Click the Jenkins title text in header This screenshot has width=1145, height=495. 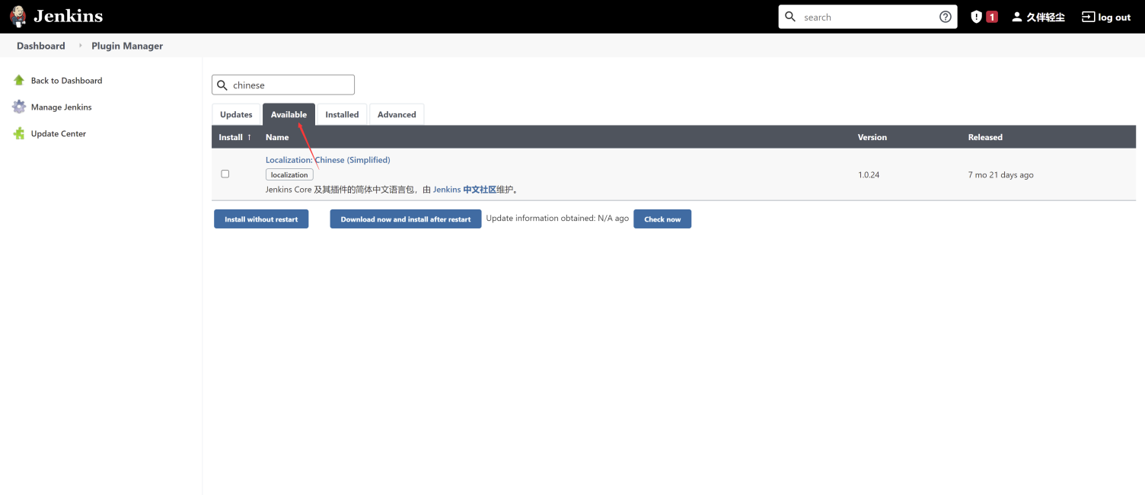68,16
